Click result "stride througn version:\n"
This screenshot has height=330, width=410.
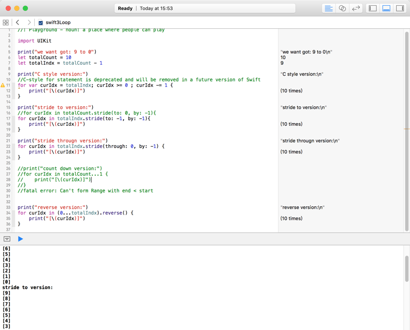click(x=310, y=141)
